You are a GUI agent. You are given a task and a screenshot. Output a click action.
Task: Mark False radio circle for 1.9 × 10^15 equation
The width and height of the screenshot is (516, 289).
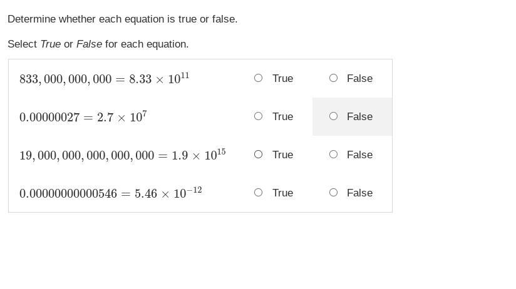tap(333, 155)
